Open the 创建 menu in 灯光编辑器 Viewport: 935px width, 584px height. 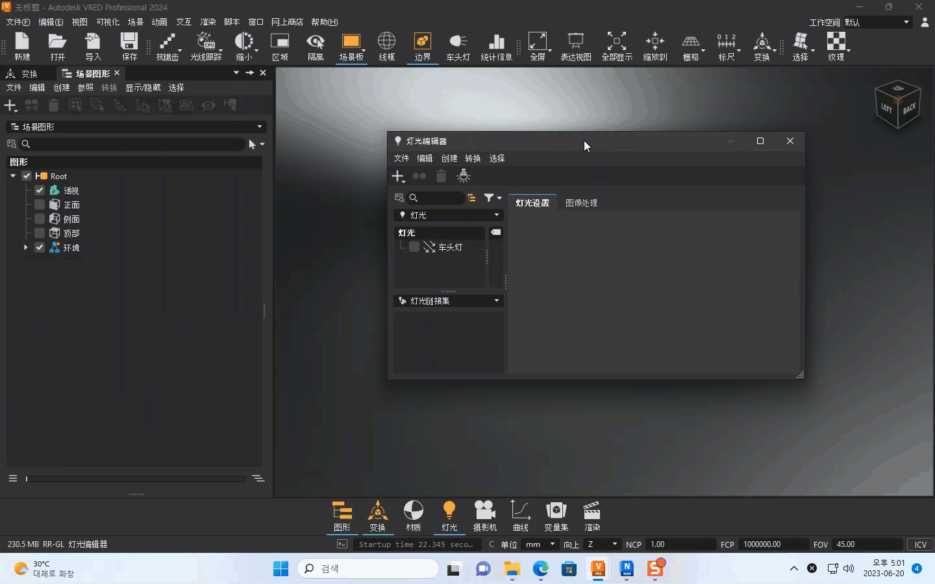(x=449, y=158)
